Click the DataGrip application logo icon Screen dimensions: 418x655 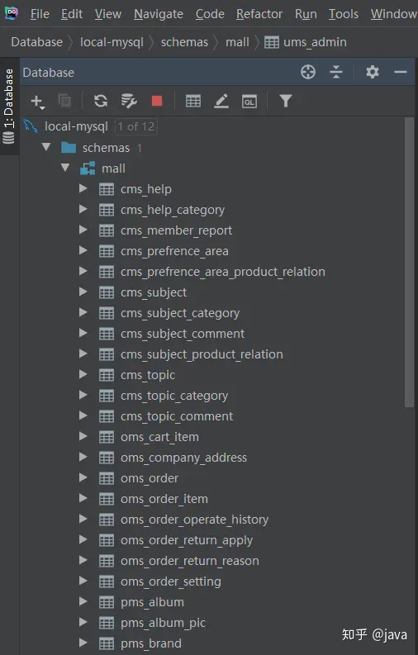click(12, 13)
